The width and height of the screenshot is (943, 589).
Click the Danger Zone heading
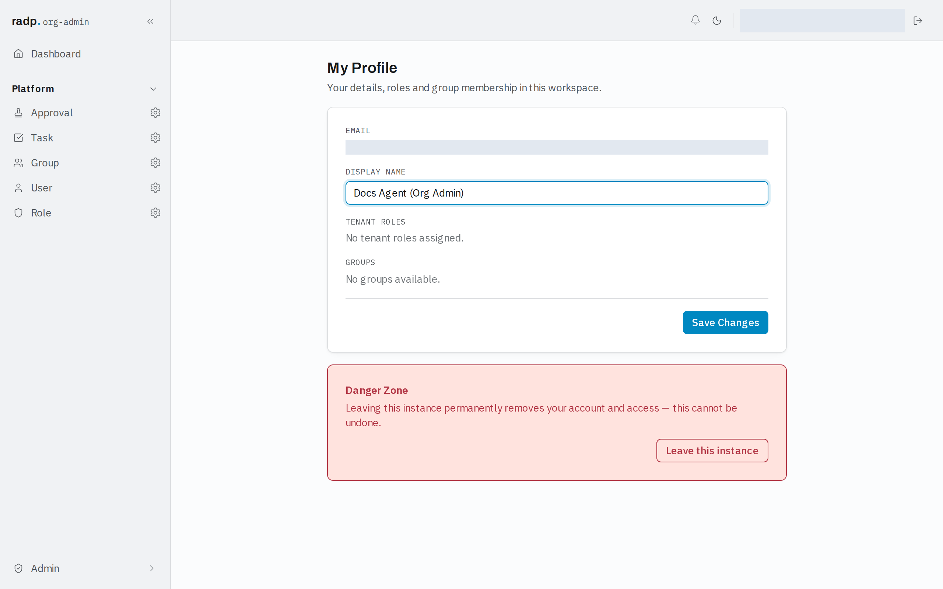coord(376,390)
